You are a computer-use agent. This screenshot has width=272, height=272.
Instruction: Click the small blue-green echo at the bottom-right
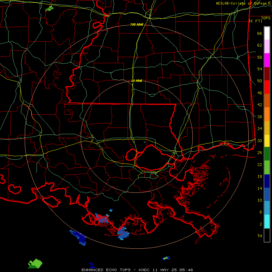click(166, 258)
